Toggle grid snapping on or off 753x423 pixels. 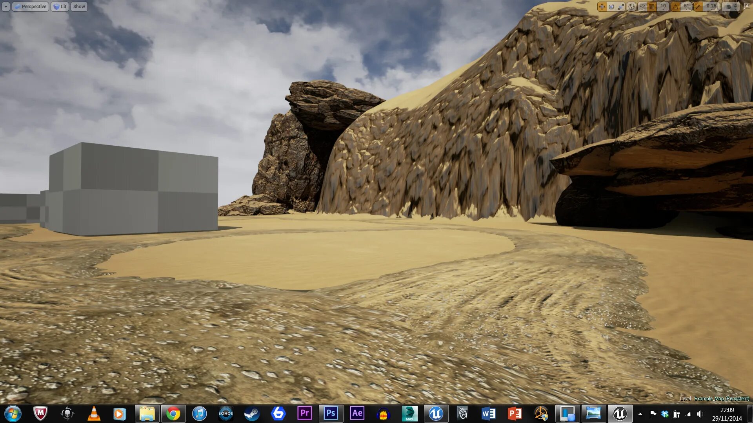click(652, 7)
